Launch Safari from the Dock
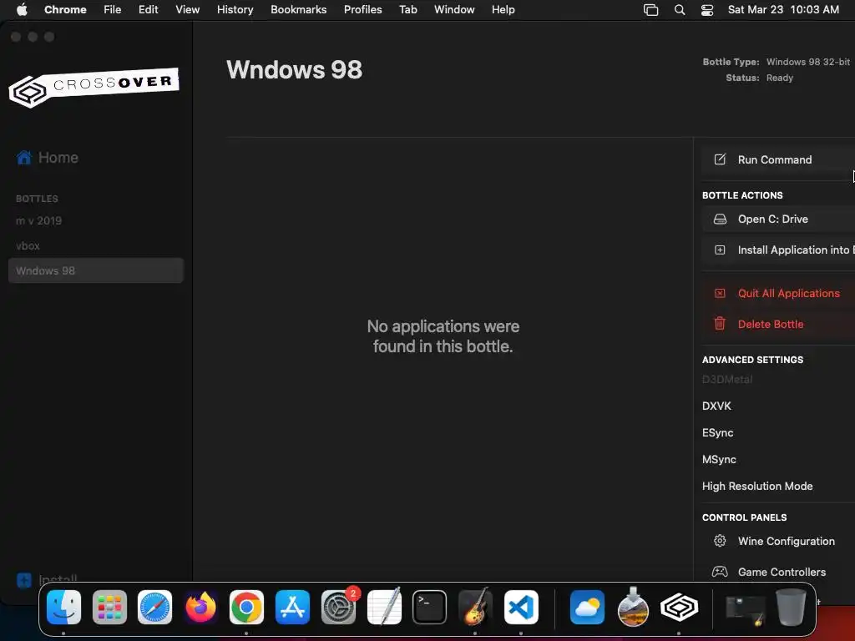The width and height of the screenshot is (855, 641). click(154, 608)
